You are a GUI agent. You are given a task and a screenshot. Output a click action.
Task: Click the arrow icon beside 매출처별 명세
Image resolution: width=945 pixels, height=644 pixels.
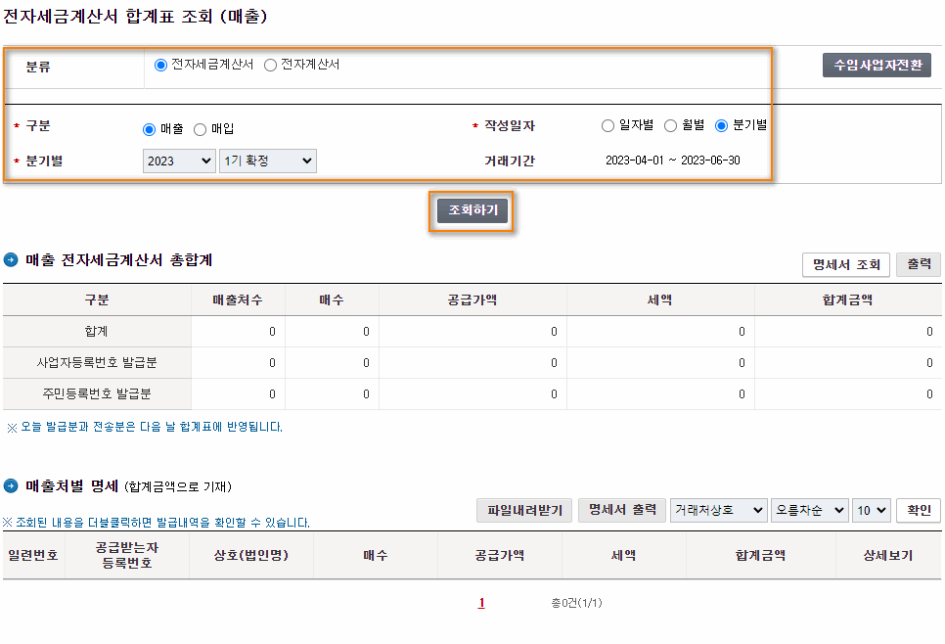tap(11, 485)
